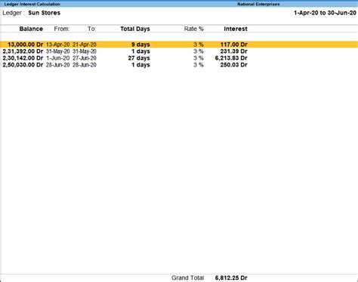Click the 1-Apr-20 to 30-Jun-20 period
The image size is (358, 282).
[325, 13]
